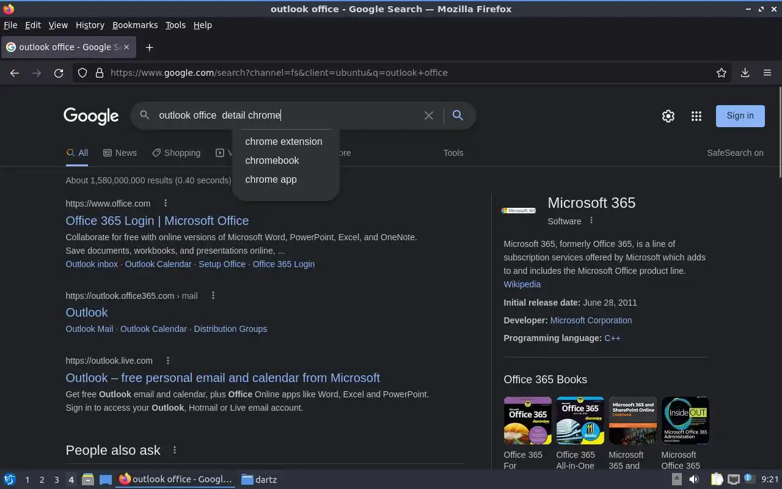782x489 pixels.
Task: Open the Firefox hamburger application menu
Action: 767,73
